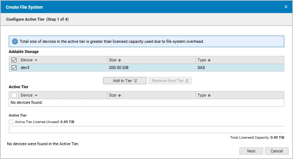Click the Active Tier license capacity bar
293x159 pixels.
pyautogui.click(x=146, y=130)
